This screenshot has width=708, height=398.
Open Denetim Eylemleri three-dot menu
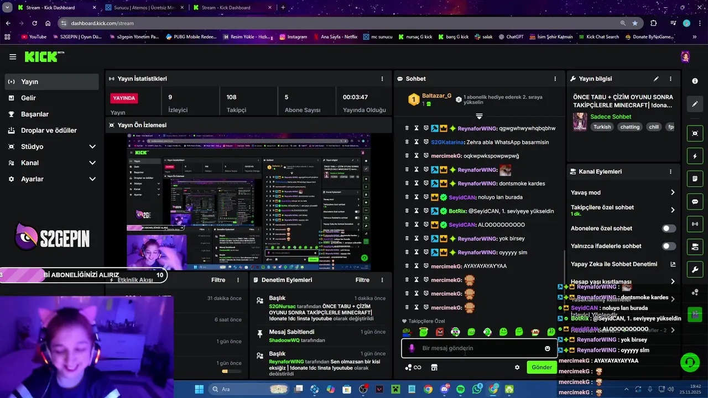coord(382,280)
